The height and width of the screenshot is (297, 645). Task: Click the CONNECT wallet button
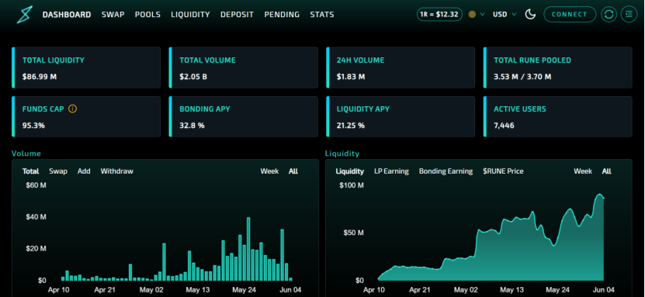[570, 15]
